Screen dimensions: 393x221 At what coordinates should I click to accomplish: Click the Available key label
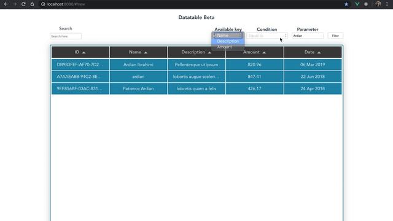[228, 29]
